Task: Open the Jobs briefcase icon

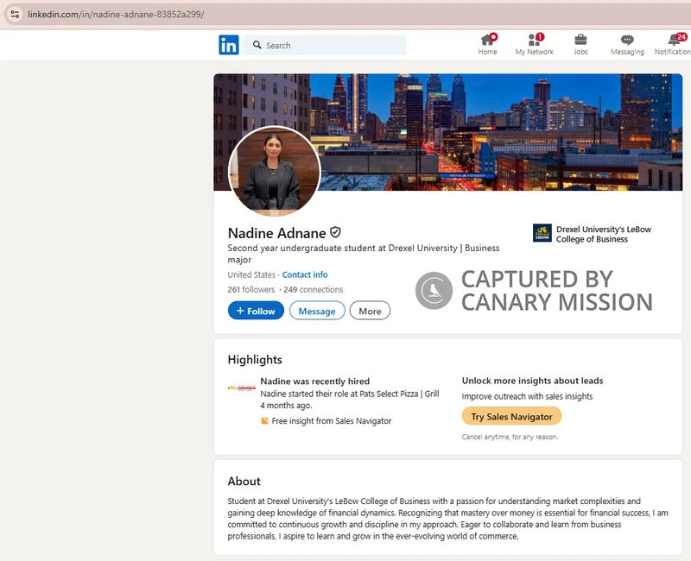Action: coord(580,40)
